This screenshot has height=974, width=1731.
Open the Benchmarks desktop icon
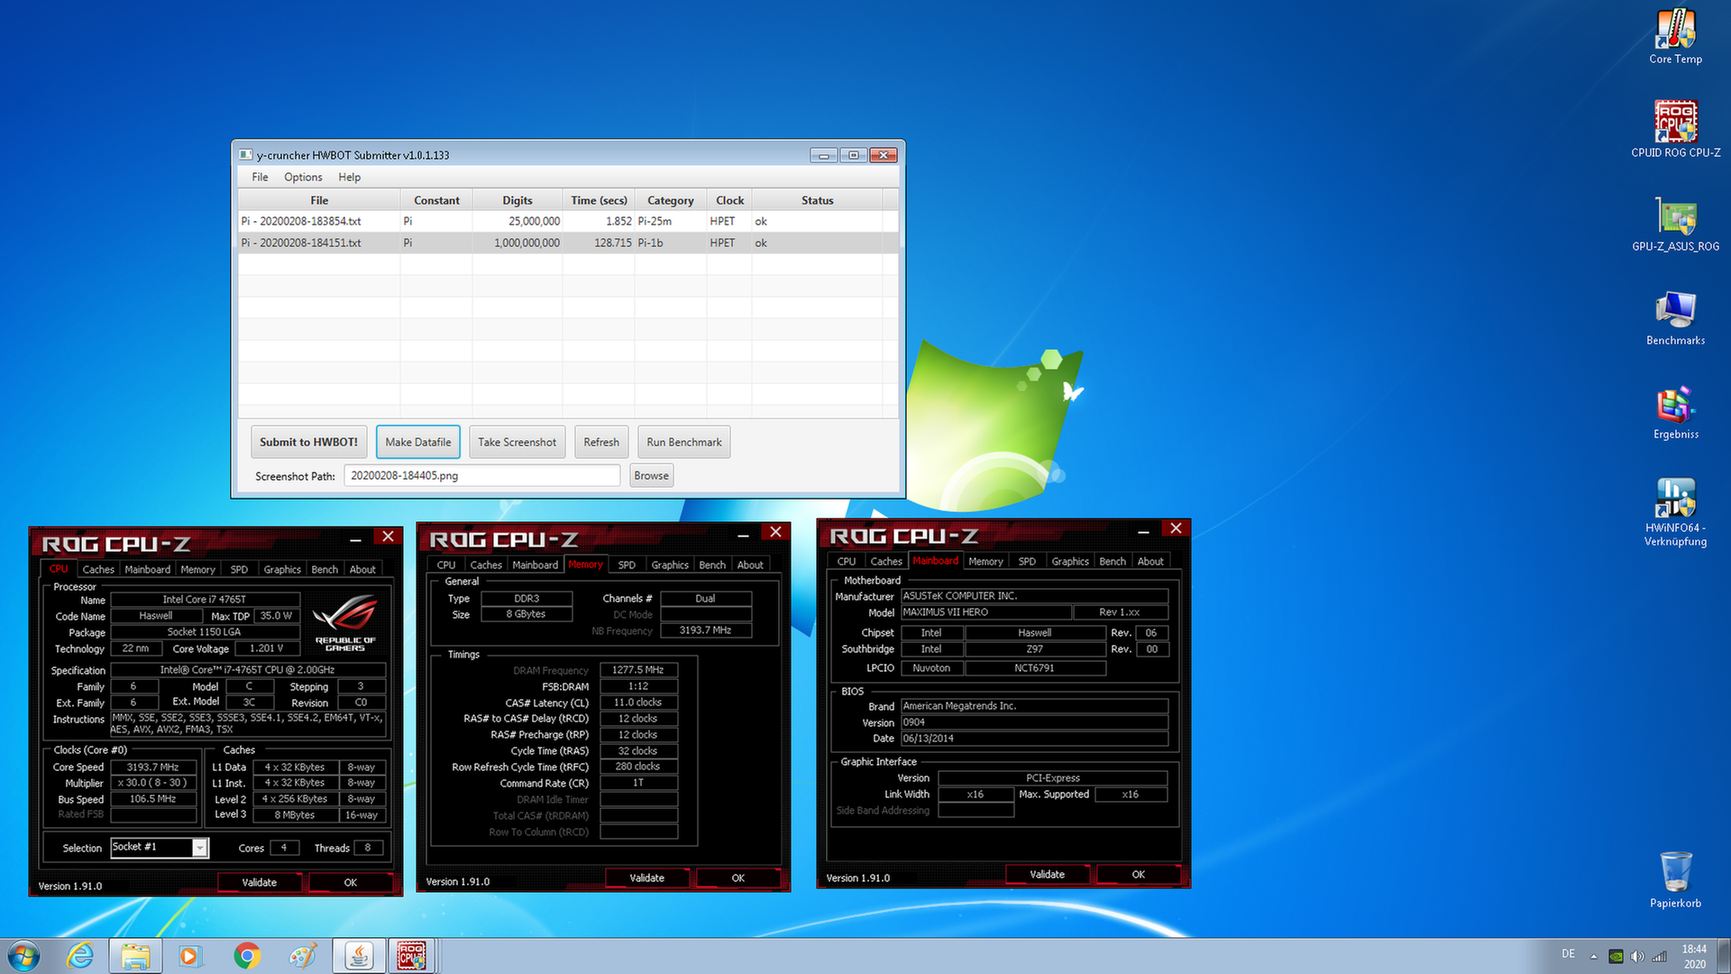point(1675,317)
